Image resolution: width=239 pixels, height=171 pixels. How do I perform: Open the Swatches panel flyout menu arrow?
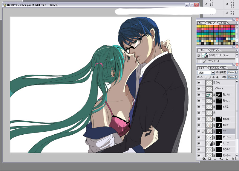point(237,23)
